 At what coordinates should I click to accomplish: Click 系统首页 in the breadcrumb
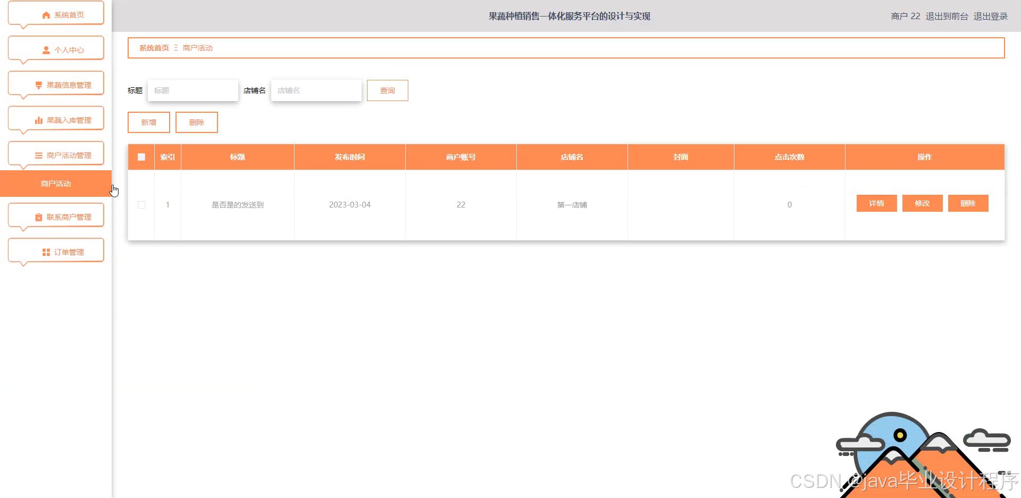coord(154,48)
